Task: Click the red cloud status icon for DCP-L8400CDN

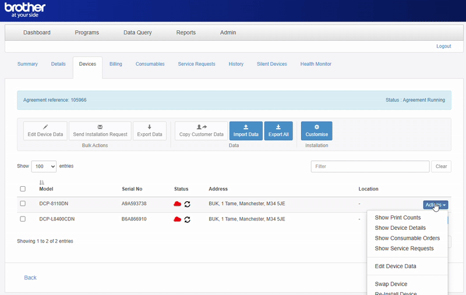Action: pos(178,219)
